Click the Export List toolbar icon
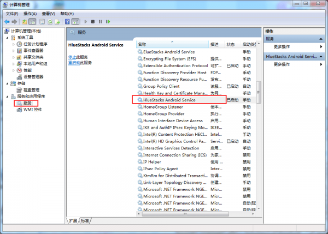 coord(57,22)
